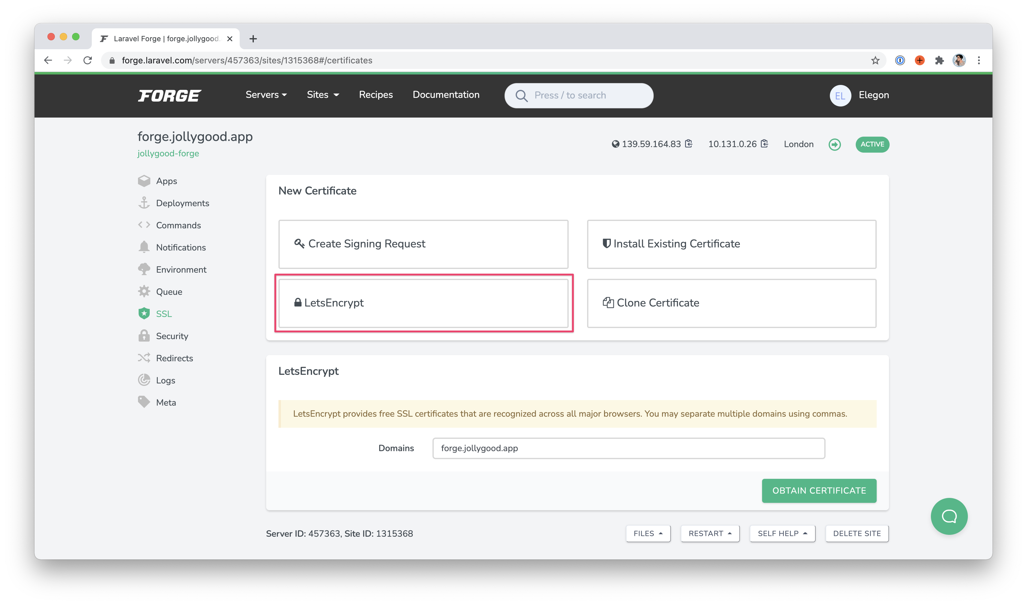Close the Laravel Forge tab
Screen dimensions: 1027x605
point(230,39)
